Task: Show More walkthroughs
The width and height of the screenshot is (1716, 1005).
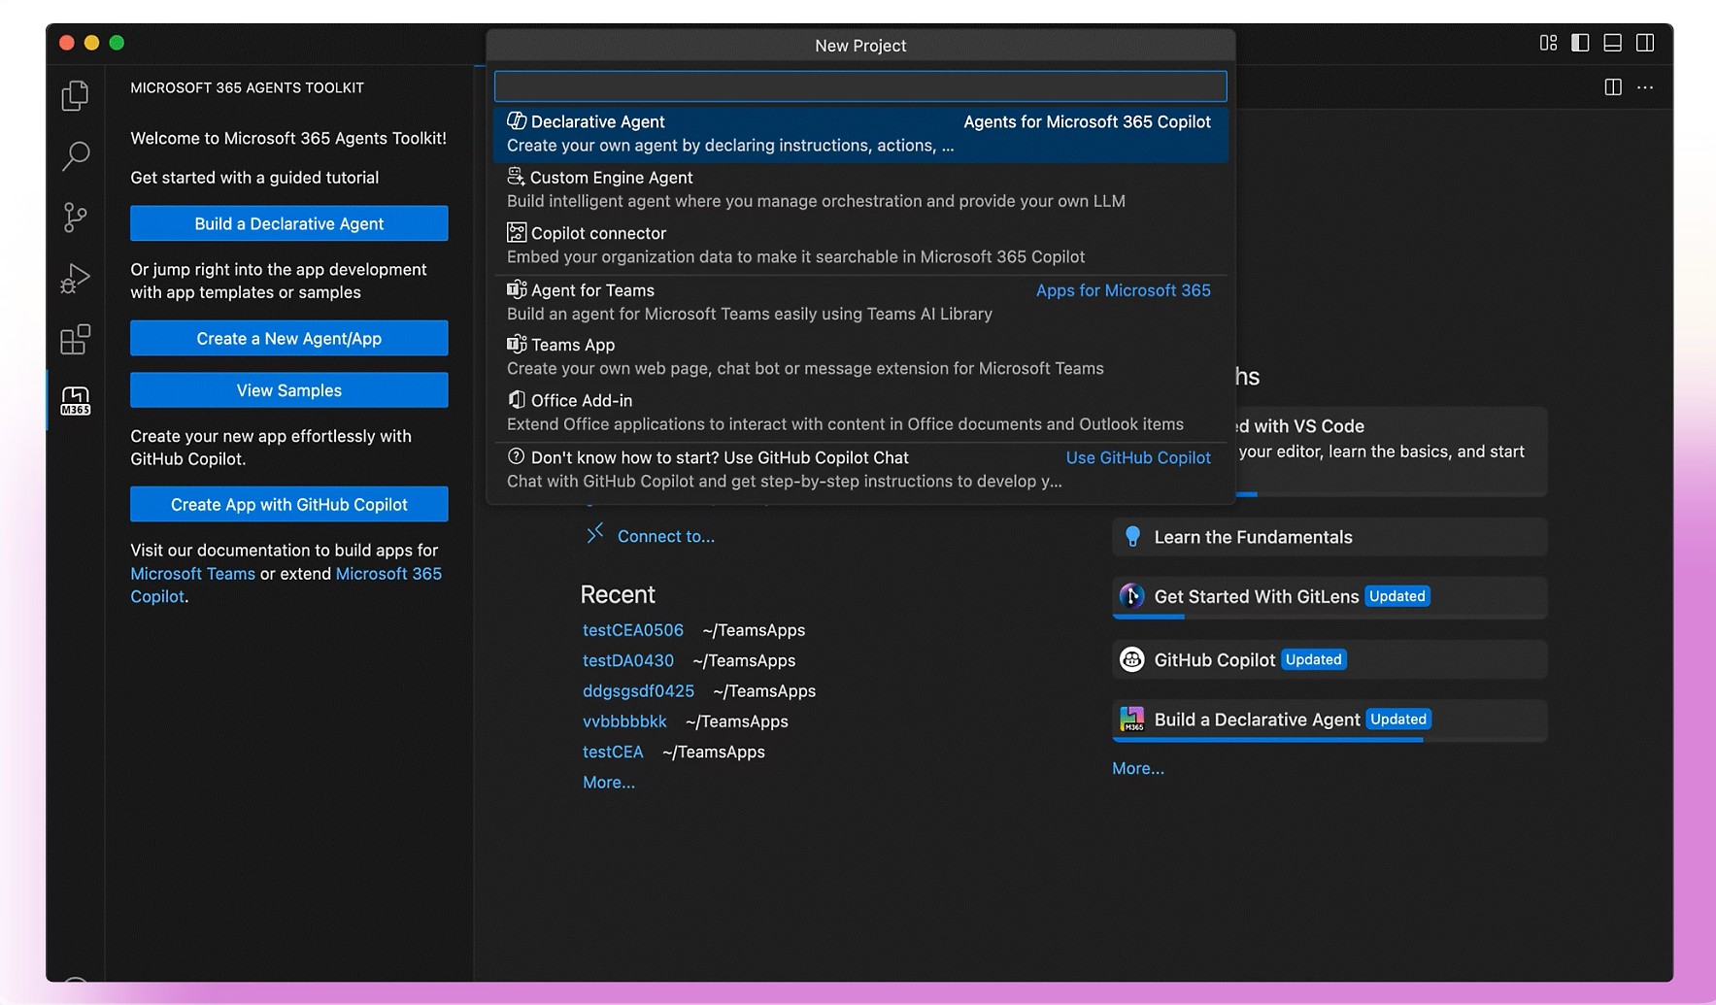Action: 1137,768
